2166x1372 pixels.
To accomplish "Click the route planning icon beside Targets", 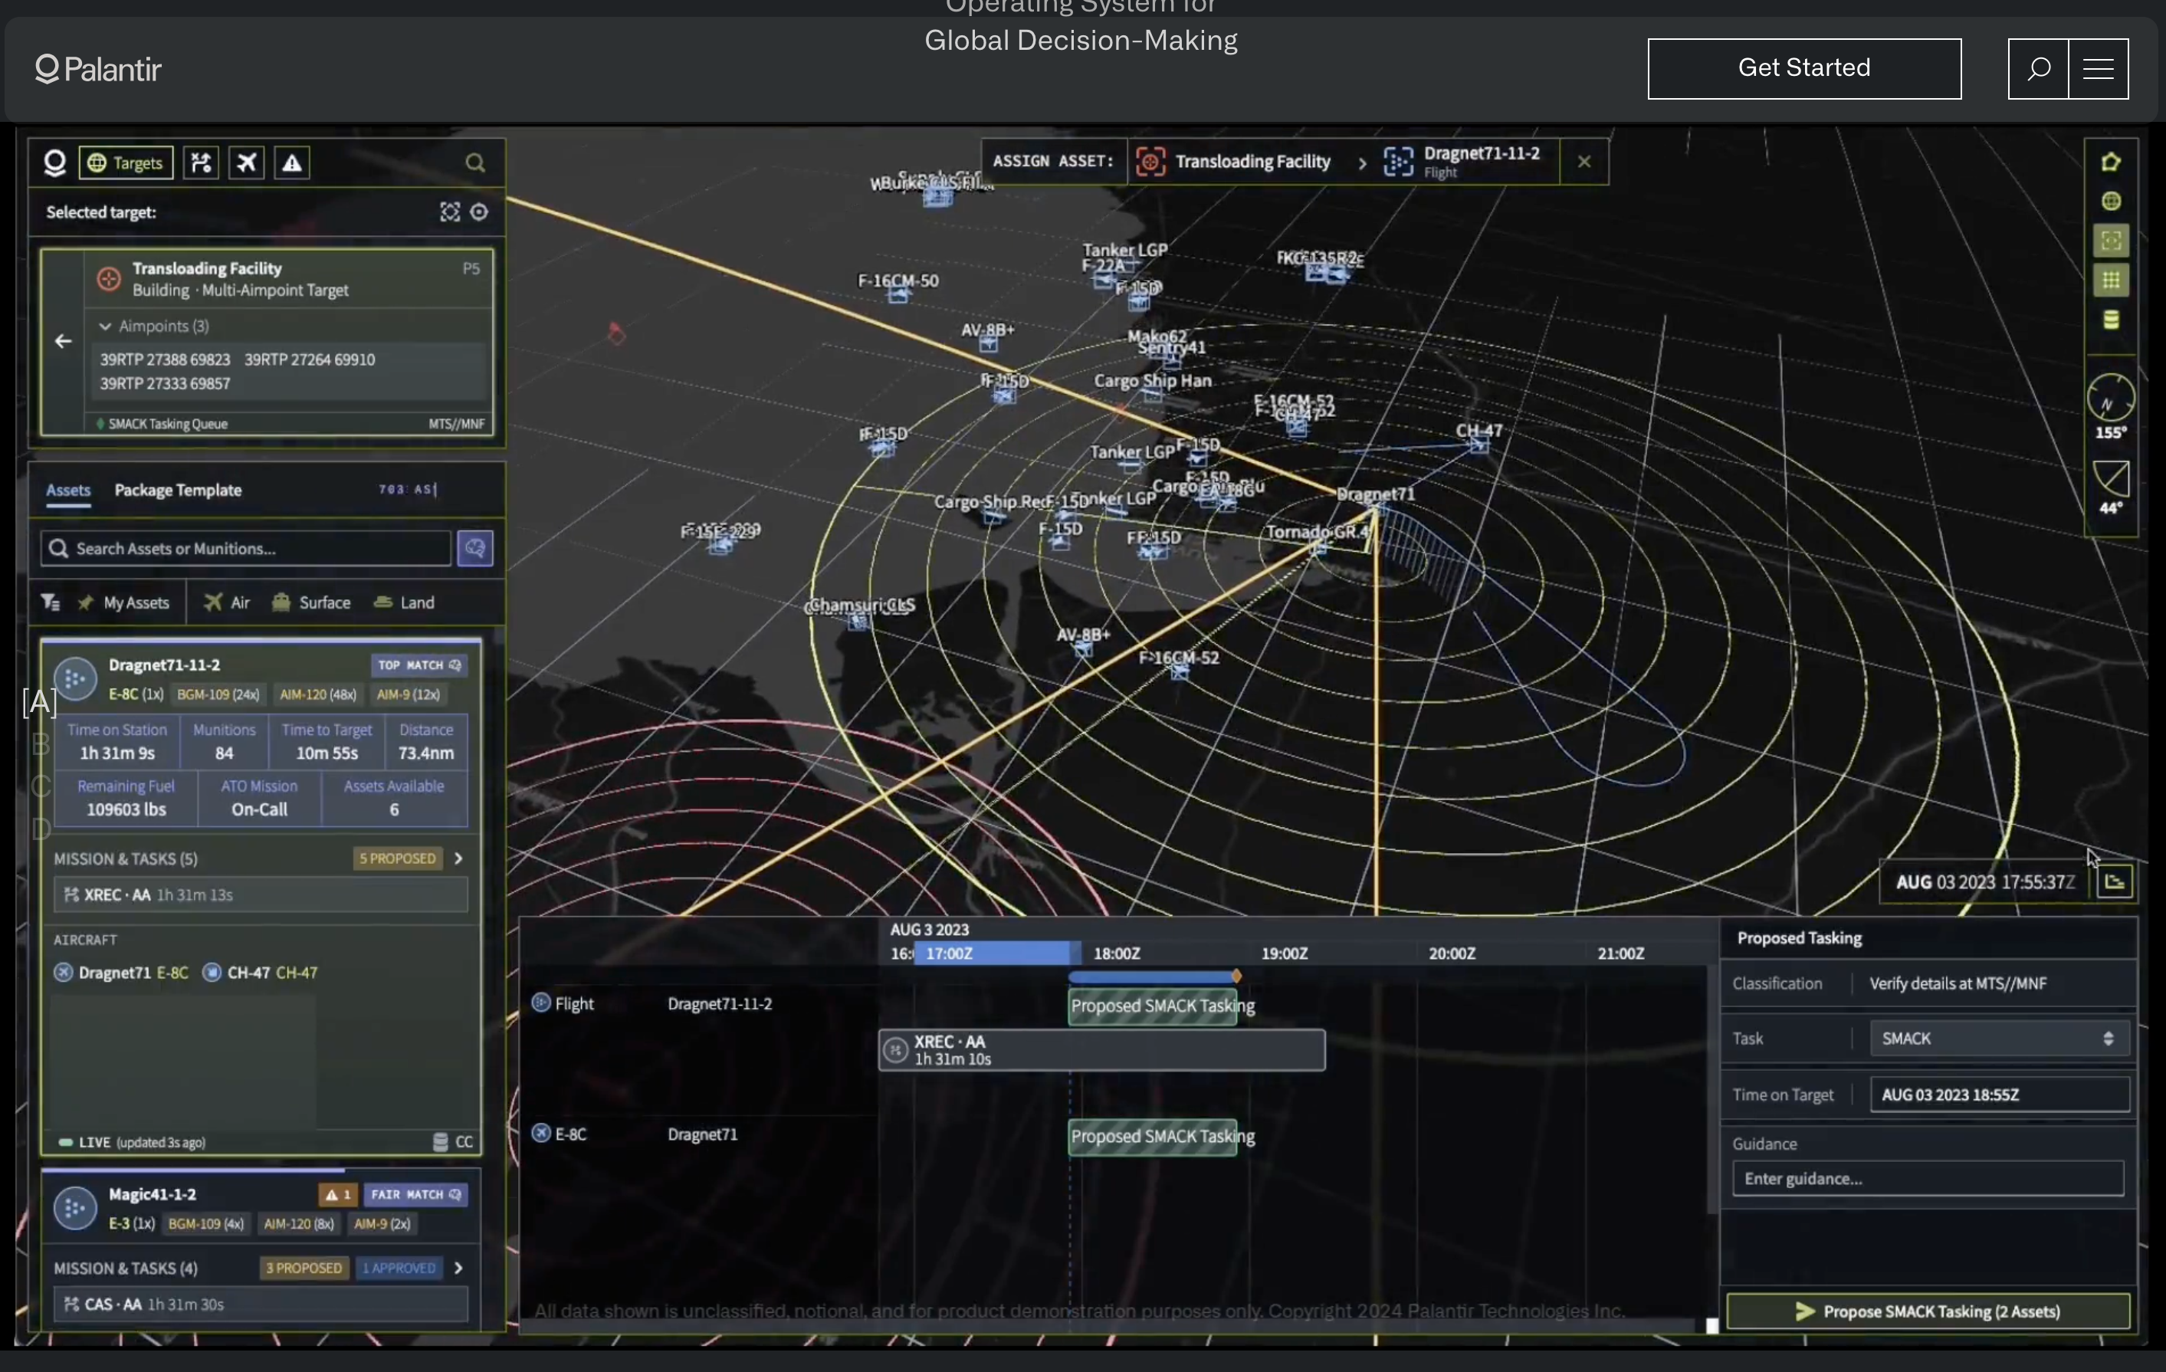I will pyautogui.click(x=202, y=162).
